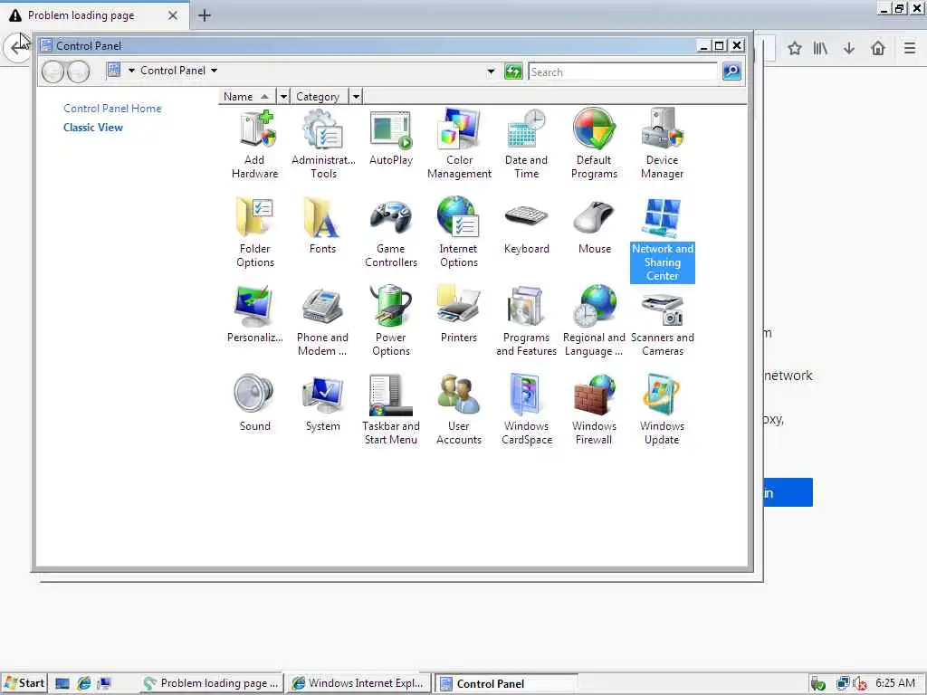Open Add Hardware applet
Screen dimensions: 927x695
coord(254,144)
